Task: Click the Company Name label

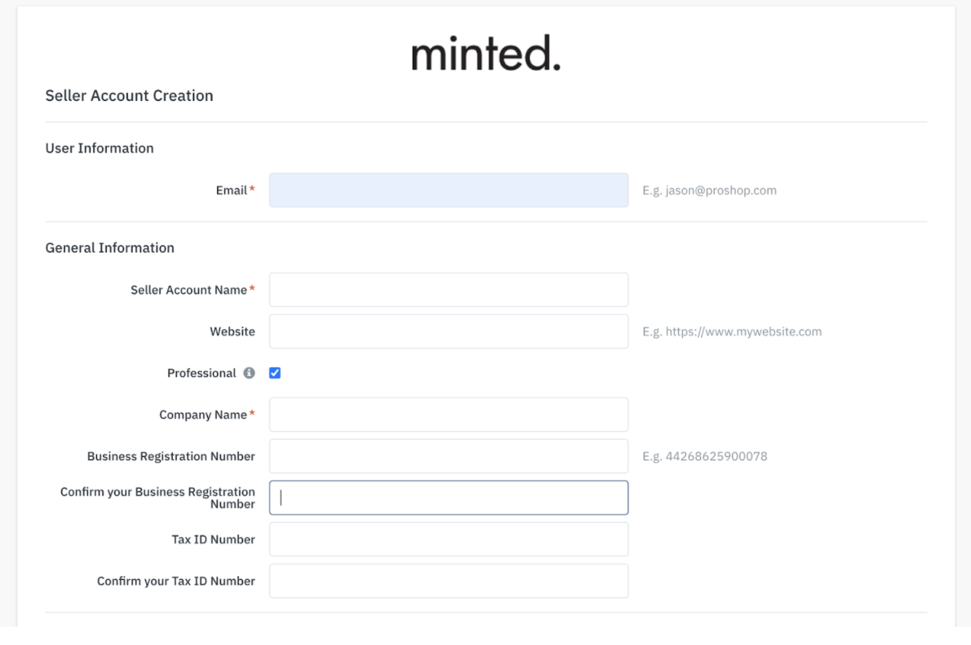Action: 203,415
